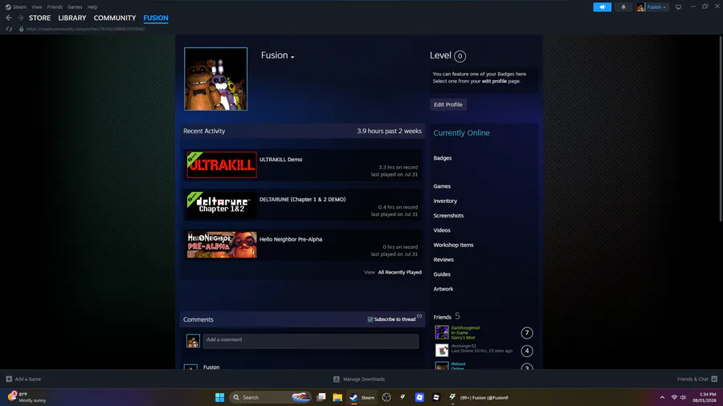Open the Hello Neighbor Pre-Alpha title link
723x406 pixels.
[x=291, y=239]
